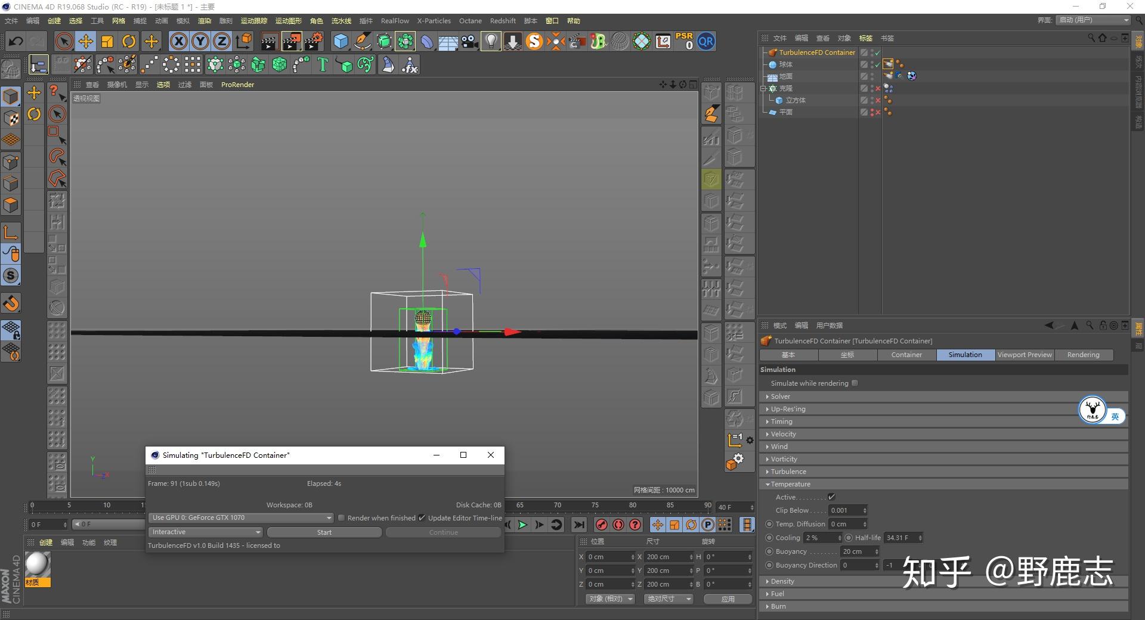Switch to the Viewport Preview tab
Screen dimensions: 1145x620
click(1024, 355)
